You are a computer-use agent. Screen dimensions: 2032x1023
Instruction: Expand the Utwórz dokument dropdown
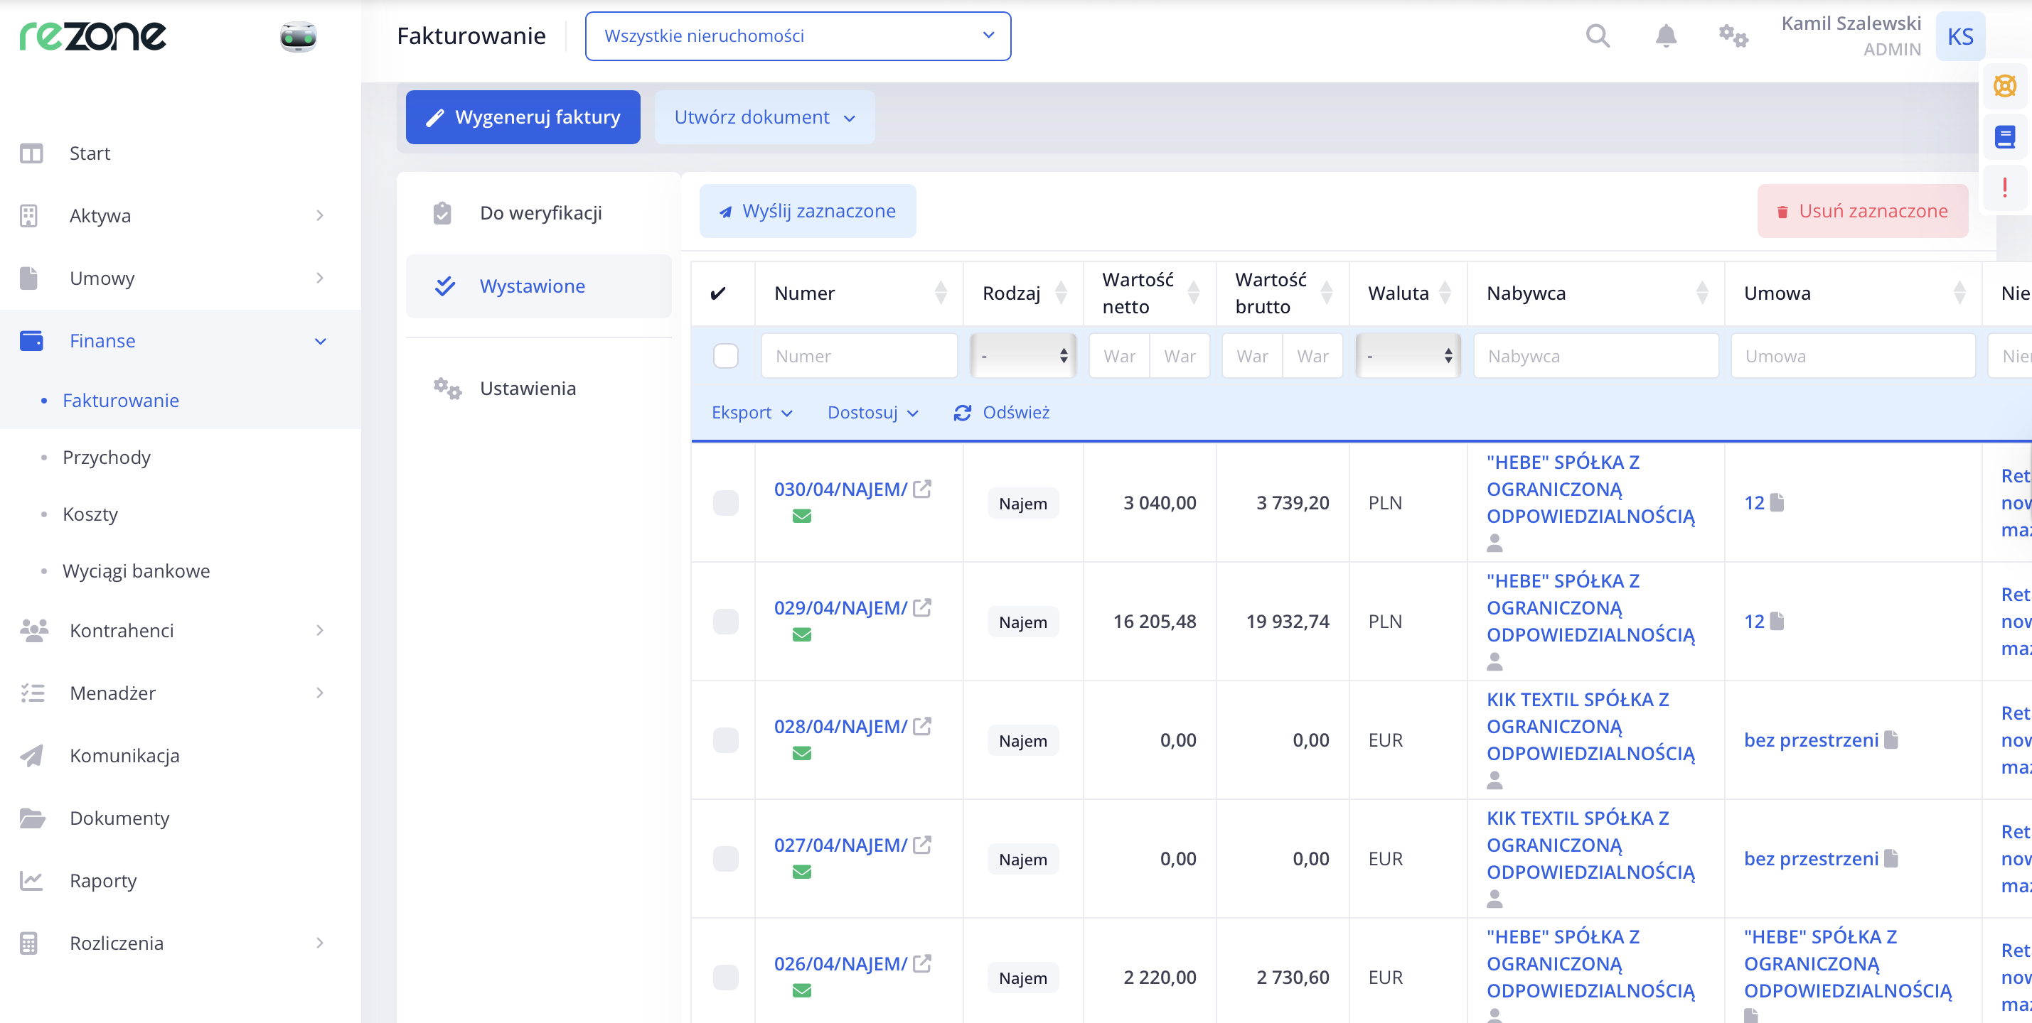click(764, 117)
